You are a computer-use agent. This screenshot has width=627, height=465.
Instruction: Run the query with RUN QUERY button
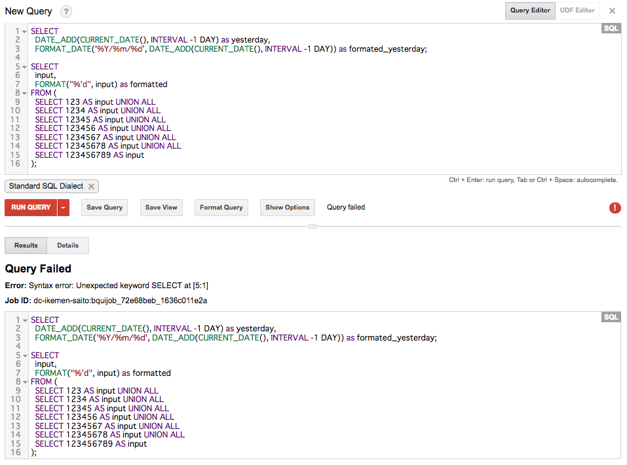31,208
